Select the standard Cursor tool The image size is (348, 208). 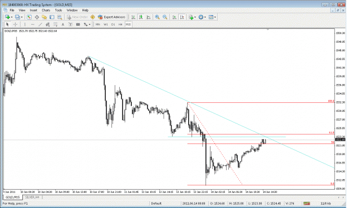point(7,24)
